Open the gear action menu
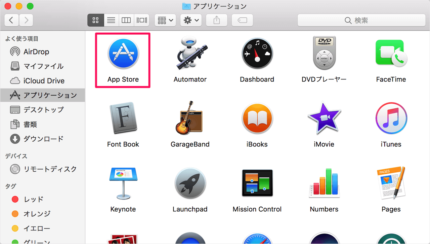 pos(191,20)
